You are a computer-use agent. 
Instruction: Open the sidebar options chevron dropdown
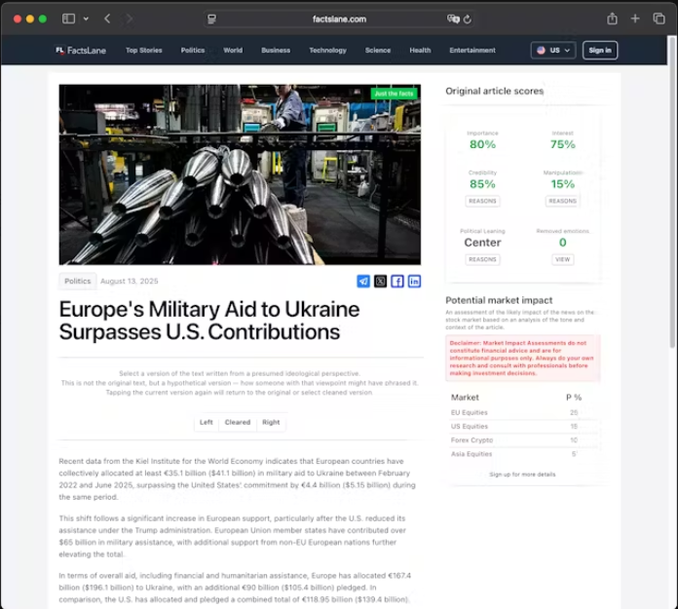pos(86,19)
